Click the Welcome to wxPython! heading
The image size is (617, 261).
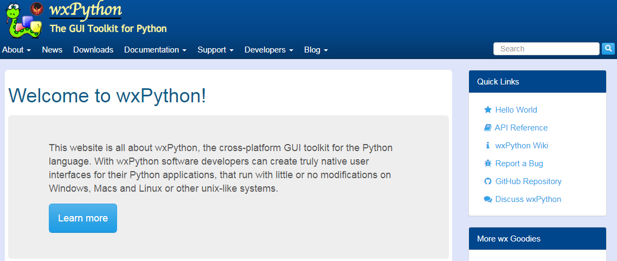[107, 95]
